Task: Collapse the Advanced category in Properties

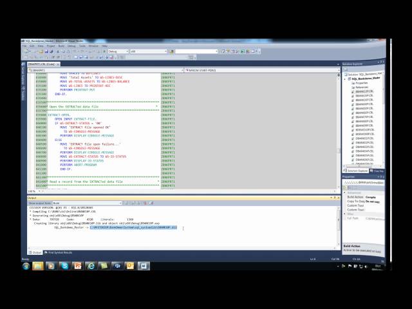Action: coord(345,193)
